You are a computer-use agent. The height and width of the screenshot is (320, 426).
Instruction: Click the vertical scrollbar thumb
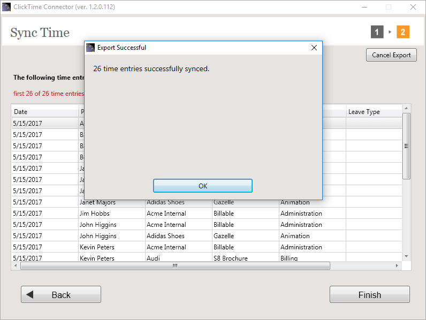(x=406, y=146)
